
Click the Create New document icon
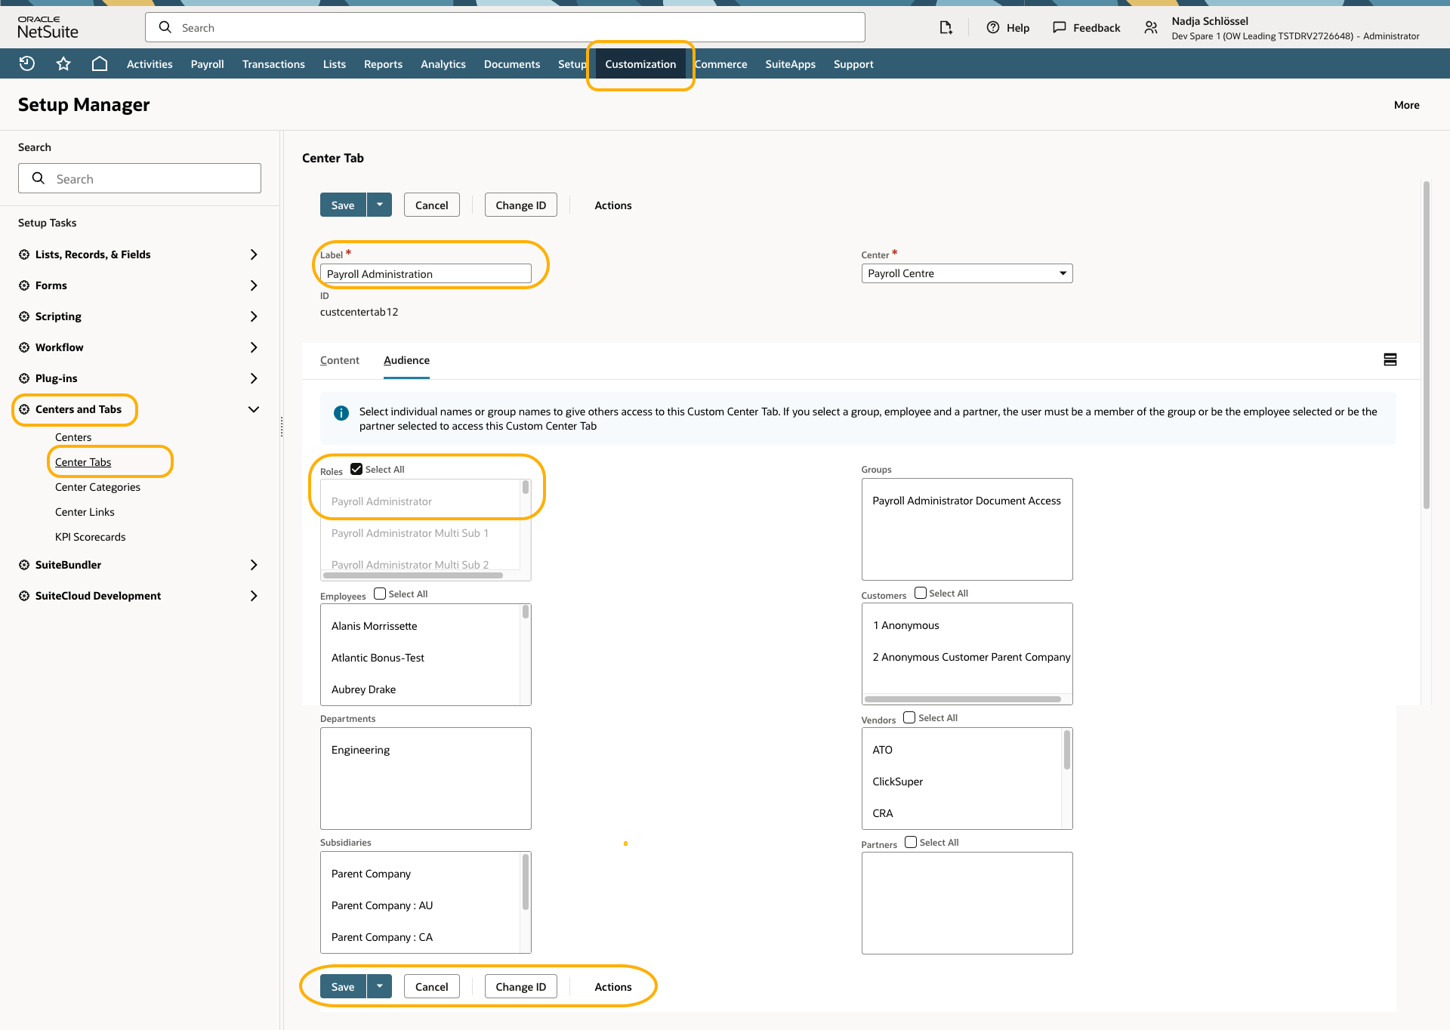click(946, 28)
